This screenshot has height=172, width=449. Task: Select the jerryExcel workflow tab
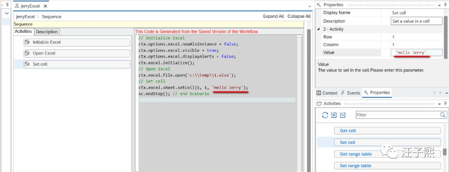[30, 6]
